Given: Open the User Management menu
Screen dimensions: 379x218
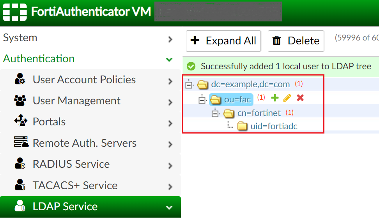Looking at the screenshot, I should [x=76, y=101].
